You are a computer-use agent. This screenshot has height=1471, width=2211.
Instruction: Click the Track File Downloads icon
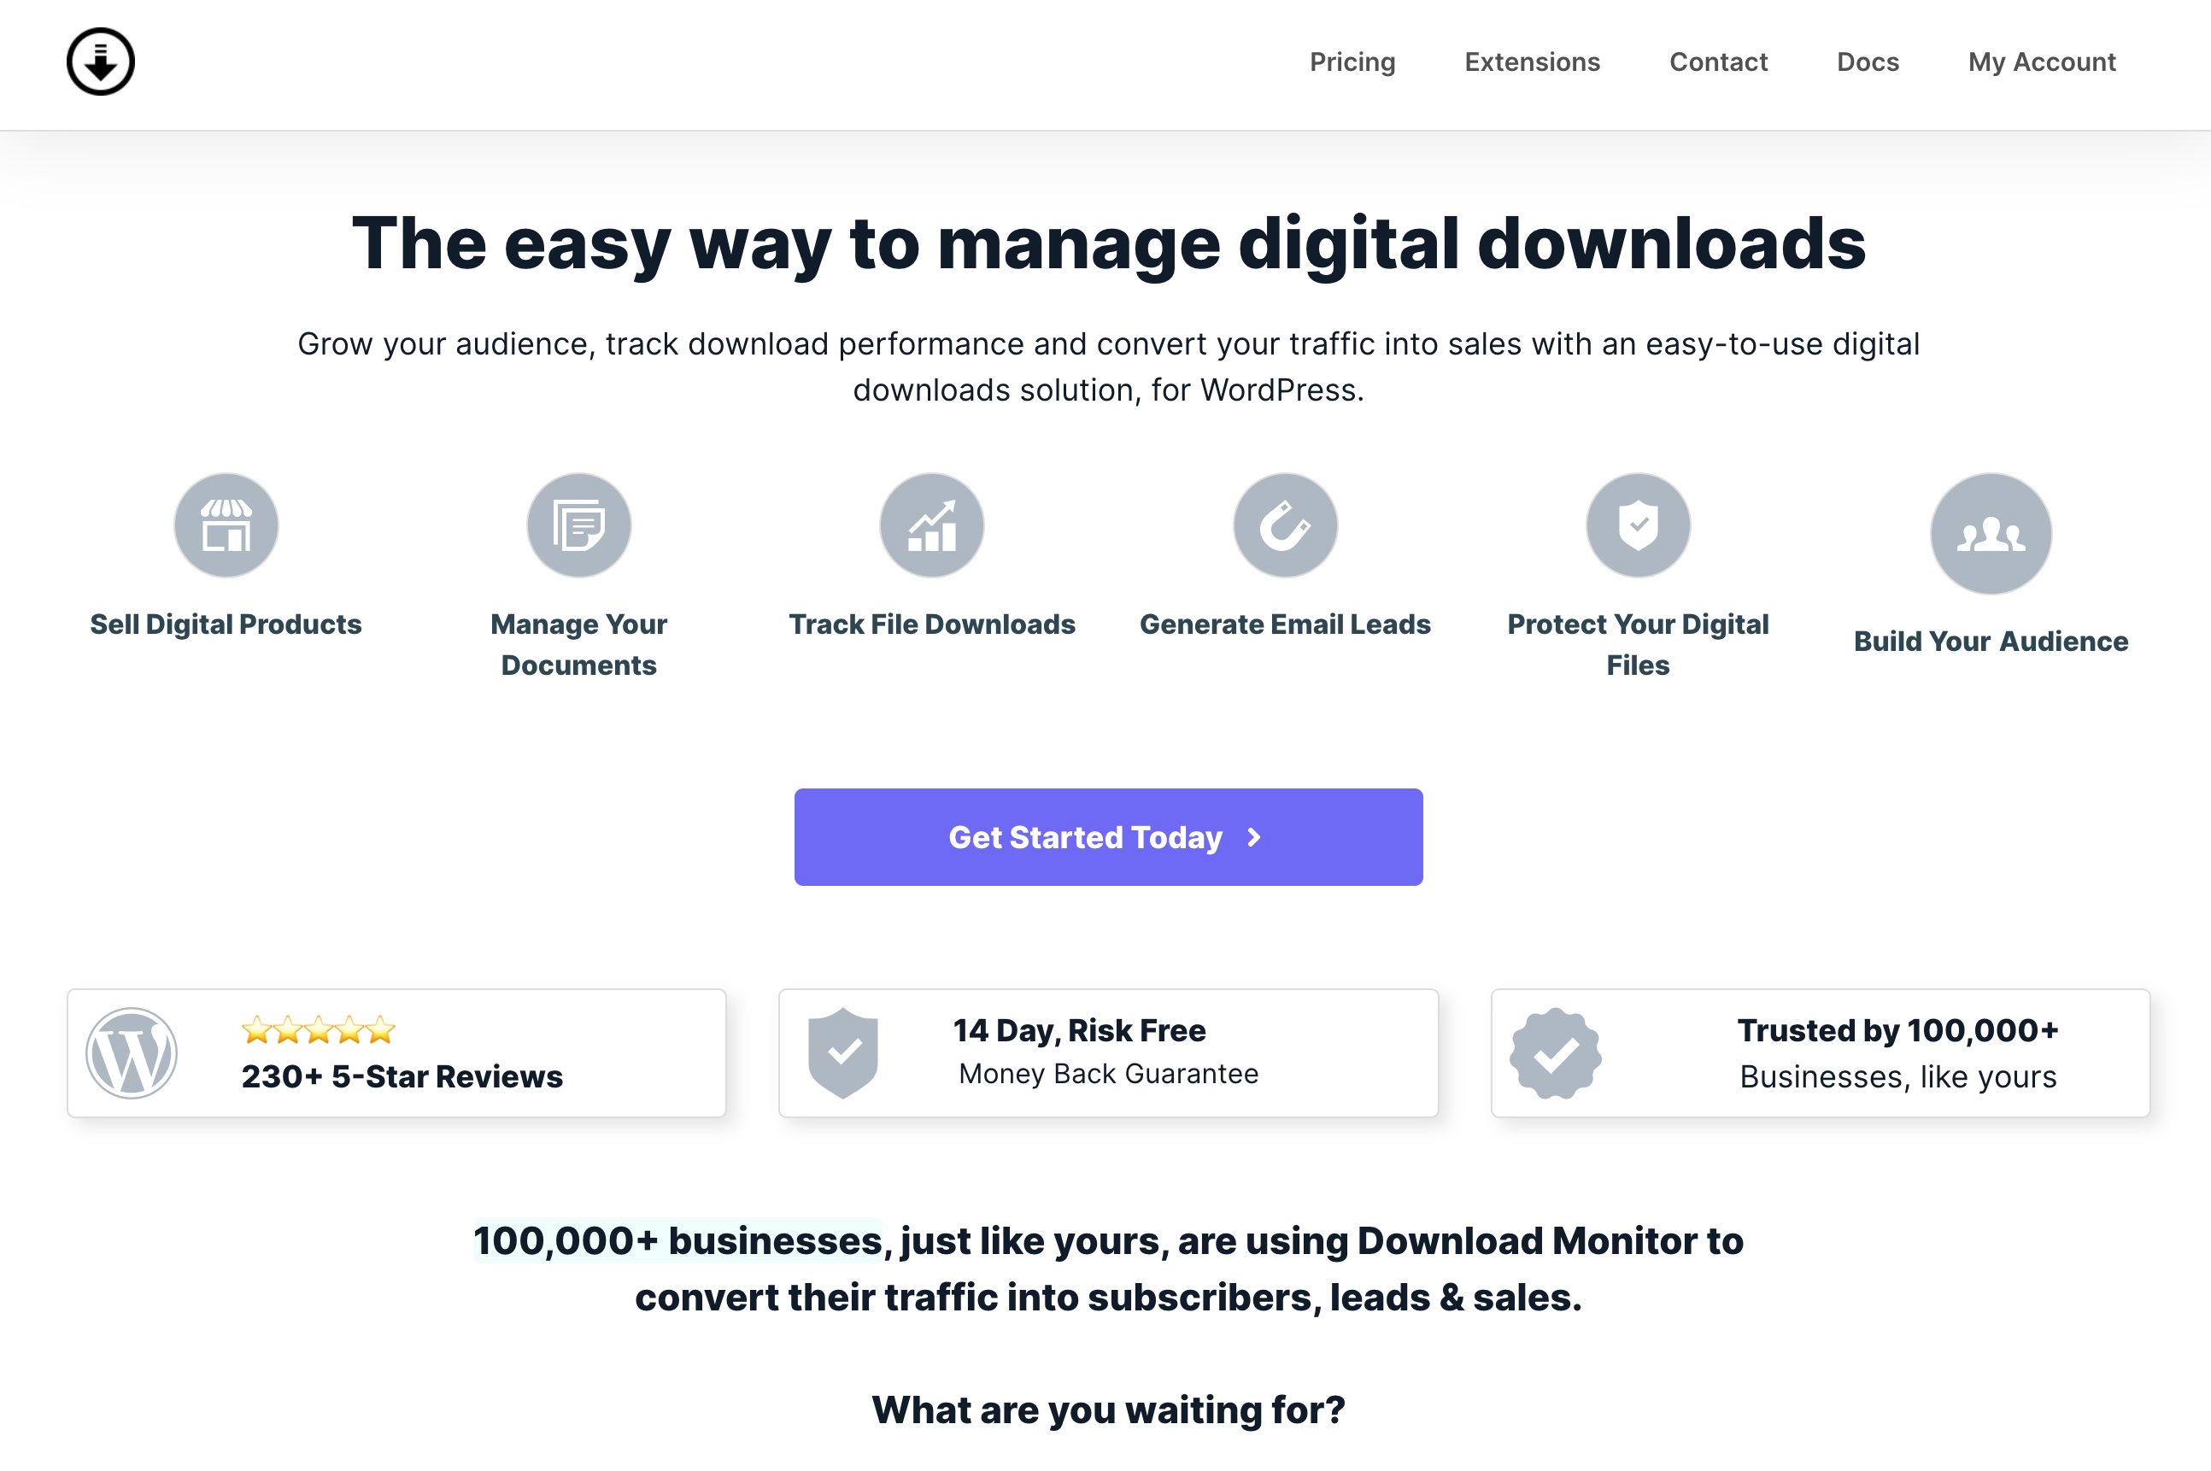point(932,524)
